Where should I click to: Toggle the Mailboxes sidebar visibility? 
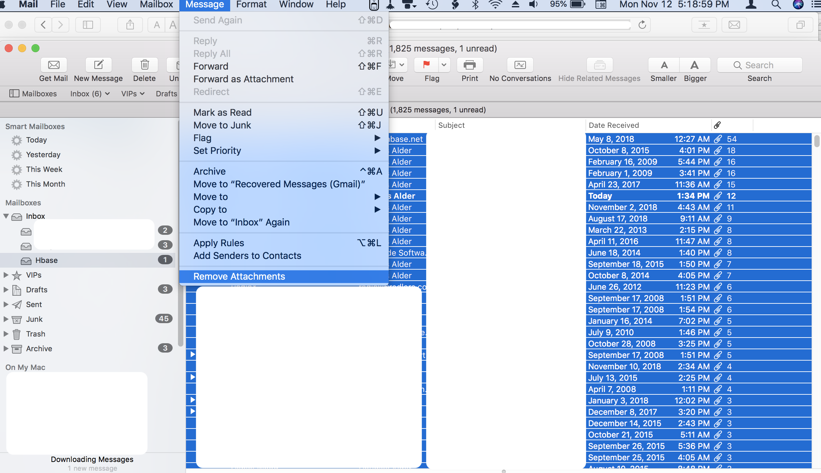click(x=88, y=24)
